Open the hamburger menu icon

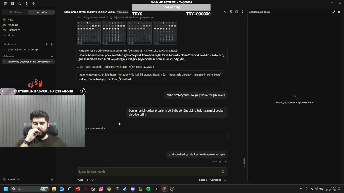point(5,3)
